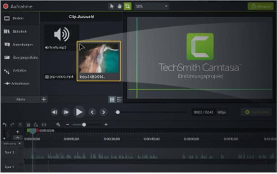Image resolution: width=277 pixels, height=174 pixels.
Task: Step back one frame
Action: click(54, 112)
